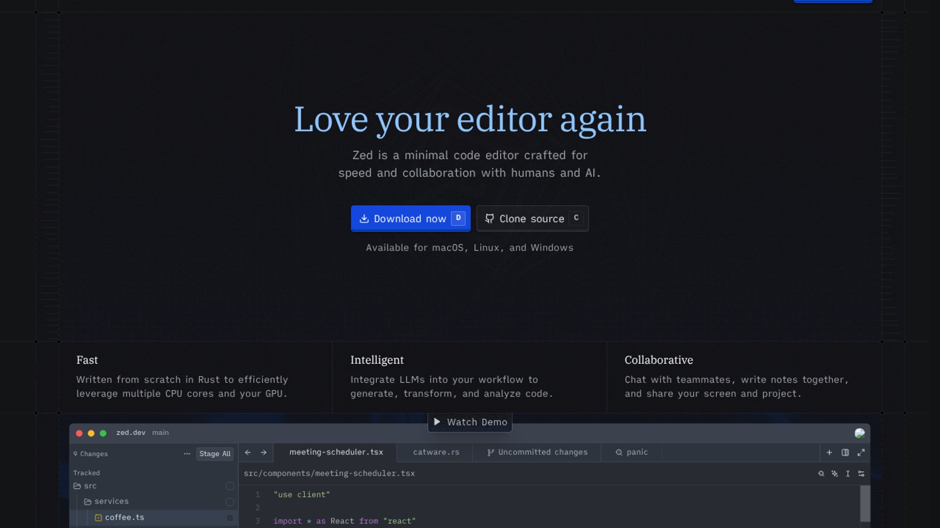940x528 pixels.
Task: Click the text cursor selection icon
Action: tap(847, 474)
